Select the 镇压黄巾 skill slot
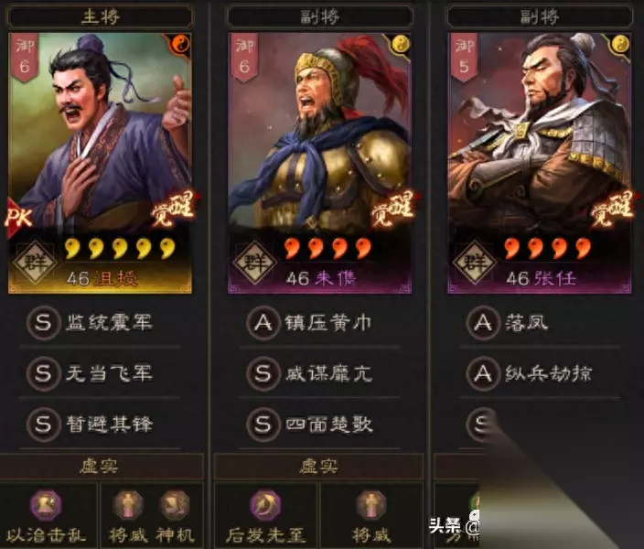The height and width of the screenshot is (549, 644). [319, 323]
